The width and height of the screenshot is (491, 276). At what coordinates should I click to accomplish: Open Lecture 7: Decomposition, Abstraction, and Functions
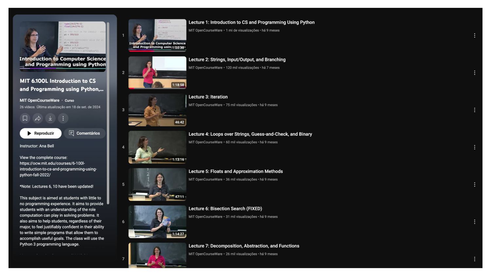(x=244, y=246)
